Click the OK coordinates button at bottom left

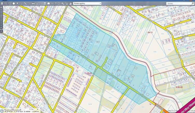pos(2,111)
